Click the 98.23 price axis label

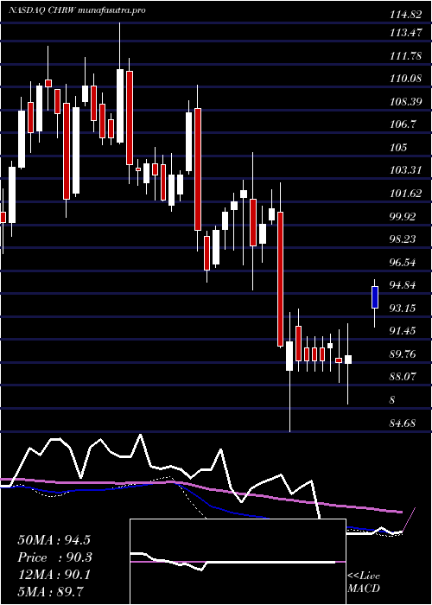click(403, 239)
